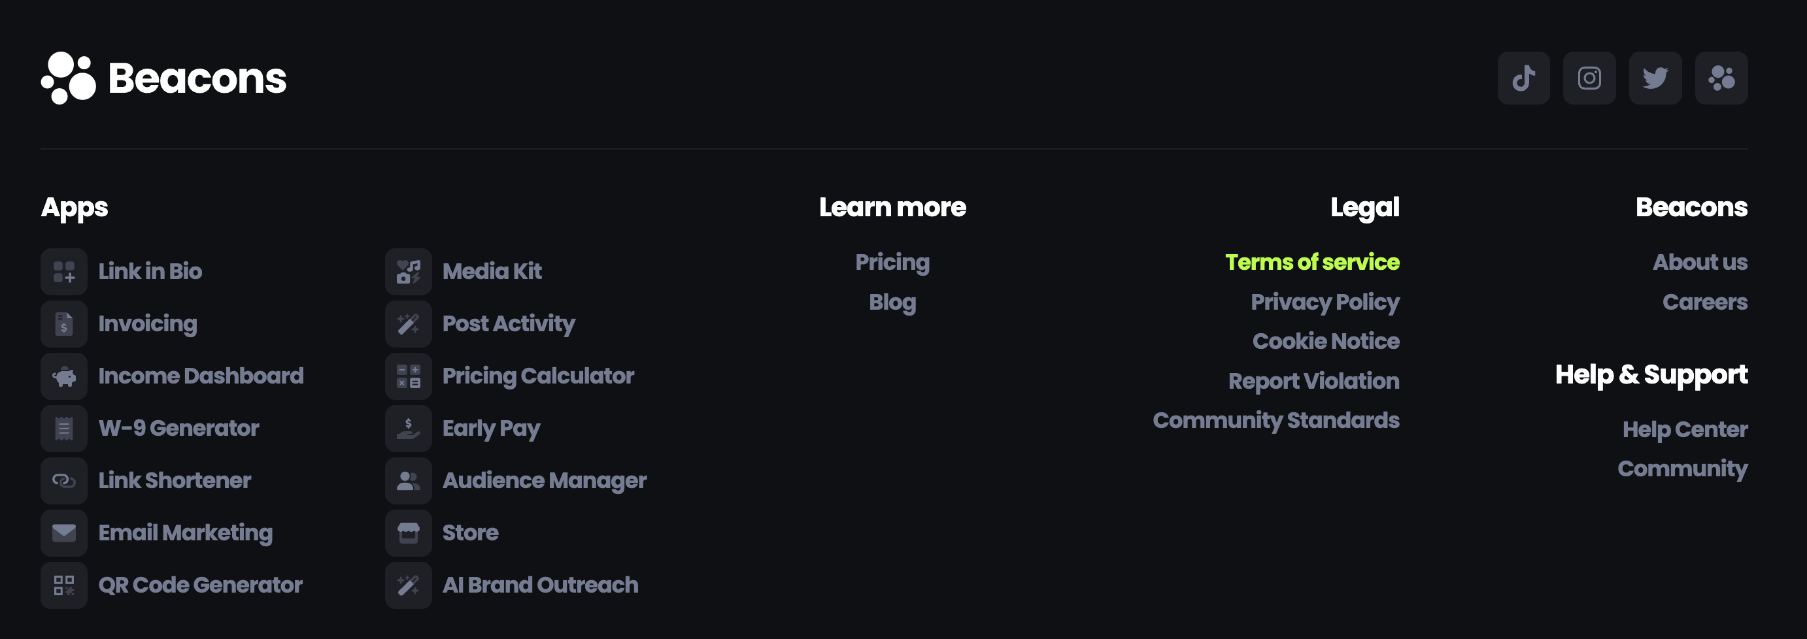
Task: Click the Post Activity magic wand icon
Action: point(408,324)
